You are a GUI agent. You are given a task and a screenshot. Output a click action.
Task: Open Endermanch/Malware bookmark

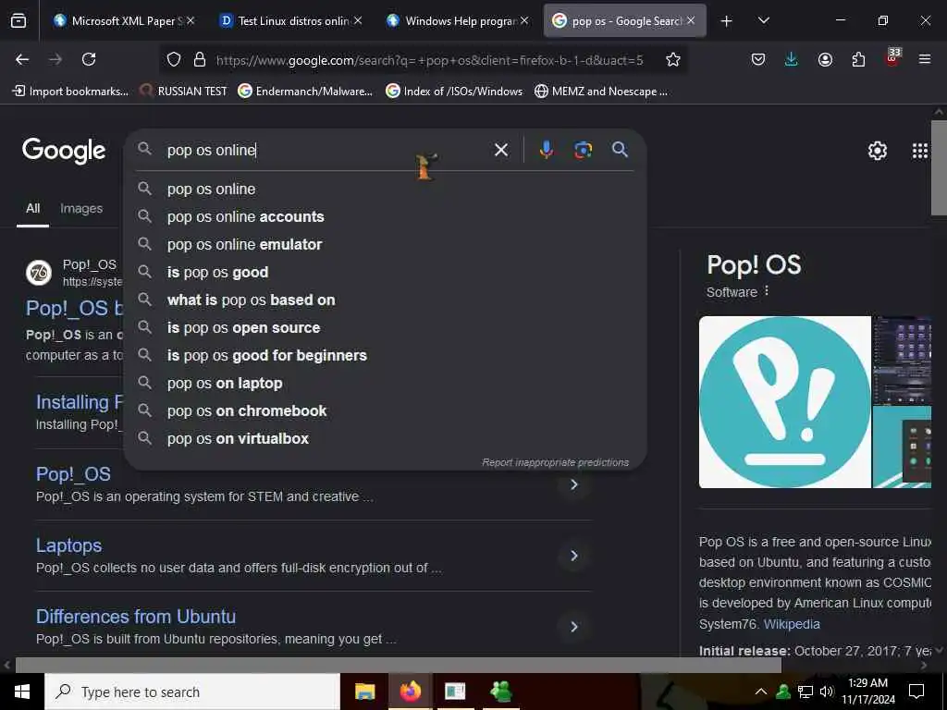(x=305, y=92)
